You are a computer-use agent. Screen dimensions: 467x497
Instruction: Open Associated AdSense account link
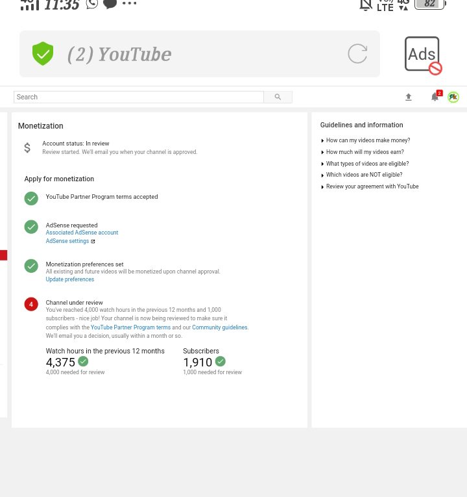coord(82,233)
